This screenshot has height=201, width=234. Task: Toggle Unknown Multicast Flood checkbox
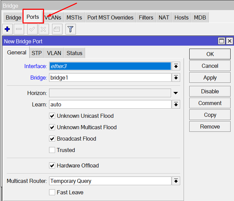52,127
